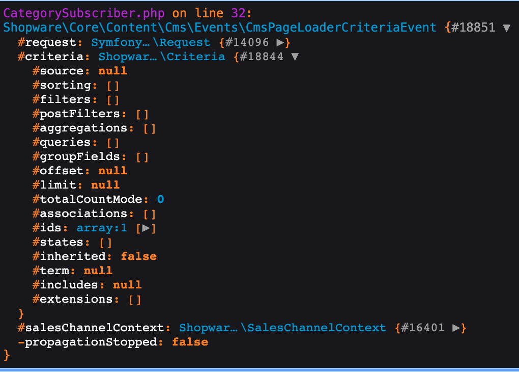This screenshot has height=372, width=519.
Task: Expand the ids array:1 arrow
Action: click(x=146, y=228)
